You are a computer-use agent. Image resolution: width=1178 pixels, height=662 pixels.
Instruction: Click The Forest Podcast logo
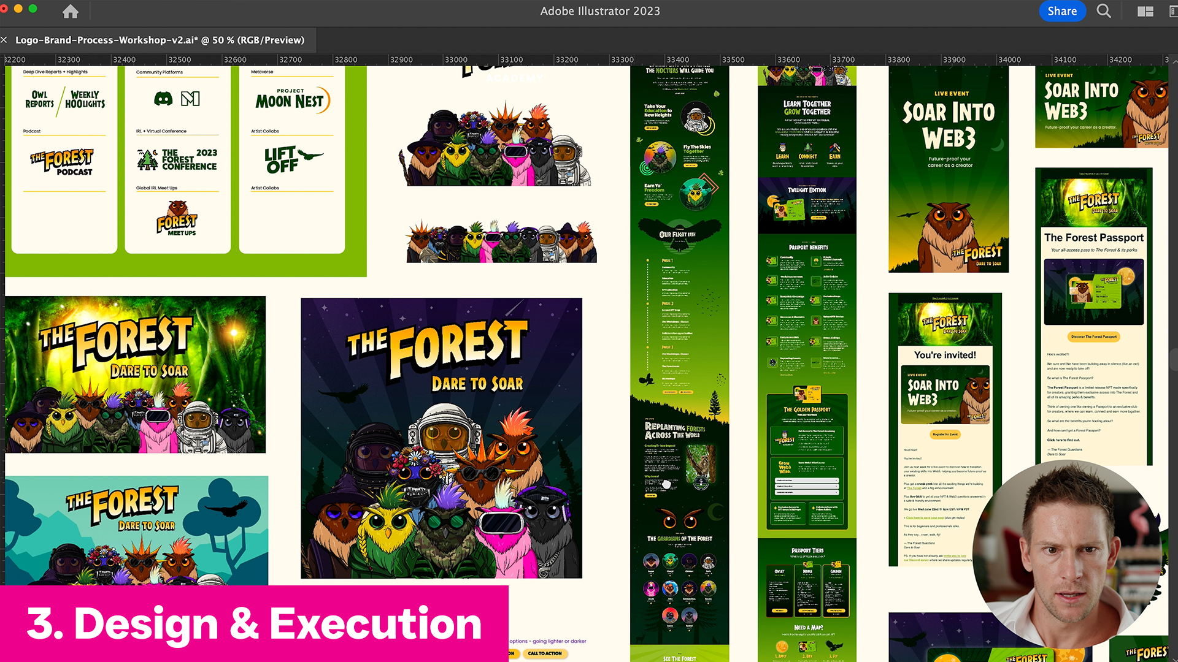63,162
